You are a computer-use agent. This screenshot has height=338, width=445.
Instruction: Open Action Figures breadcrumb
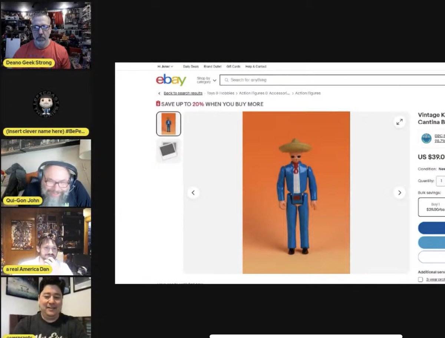click(x=308, y=93)
